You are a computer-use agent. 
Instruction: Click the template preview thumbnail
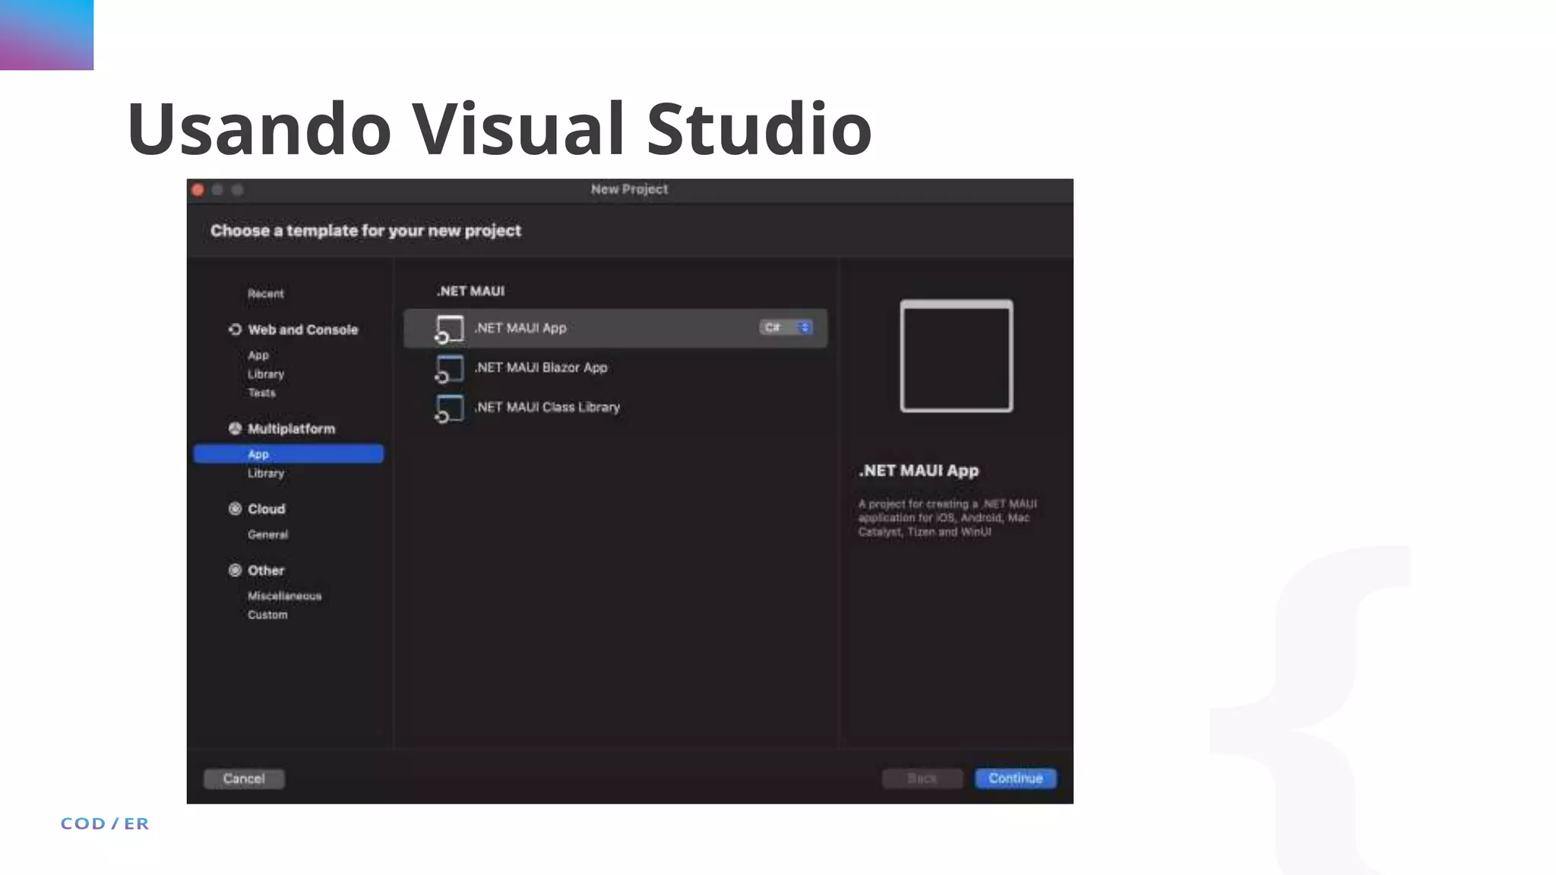[957, 356]
